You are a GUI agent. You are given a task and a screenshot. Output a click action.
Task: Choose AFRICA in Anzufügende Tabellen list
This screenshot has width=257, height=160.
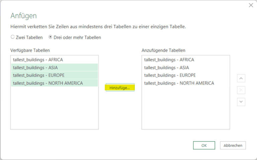click(169, 60)
